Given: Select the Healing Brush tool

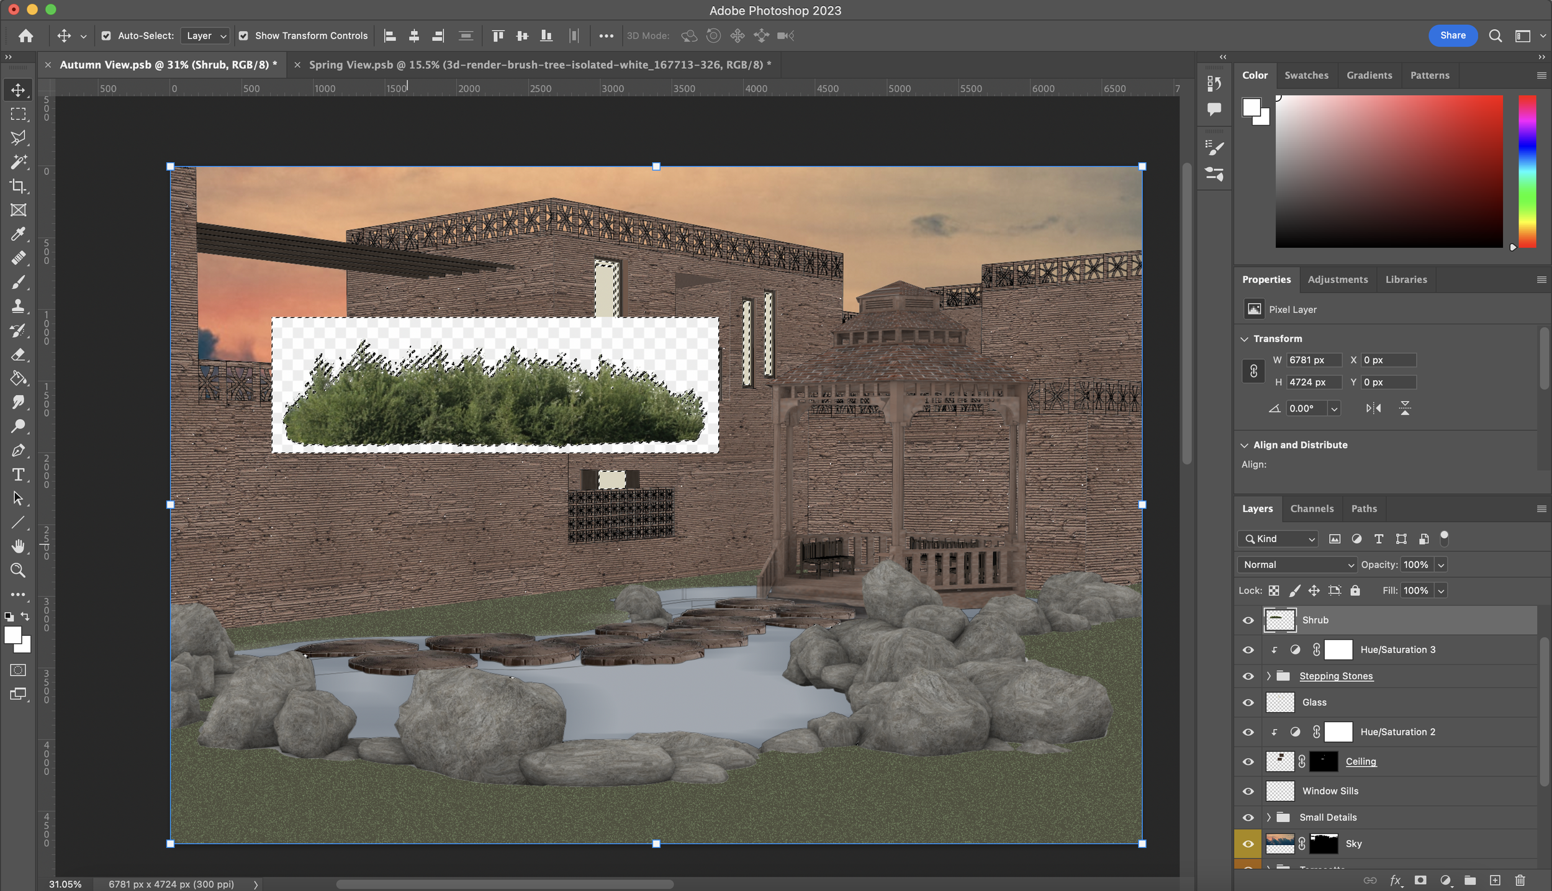Looking at the screenshot, I should (x=18, y=258).
